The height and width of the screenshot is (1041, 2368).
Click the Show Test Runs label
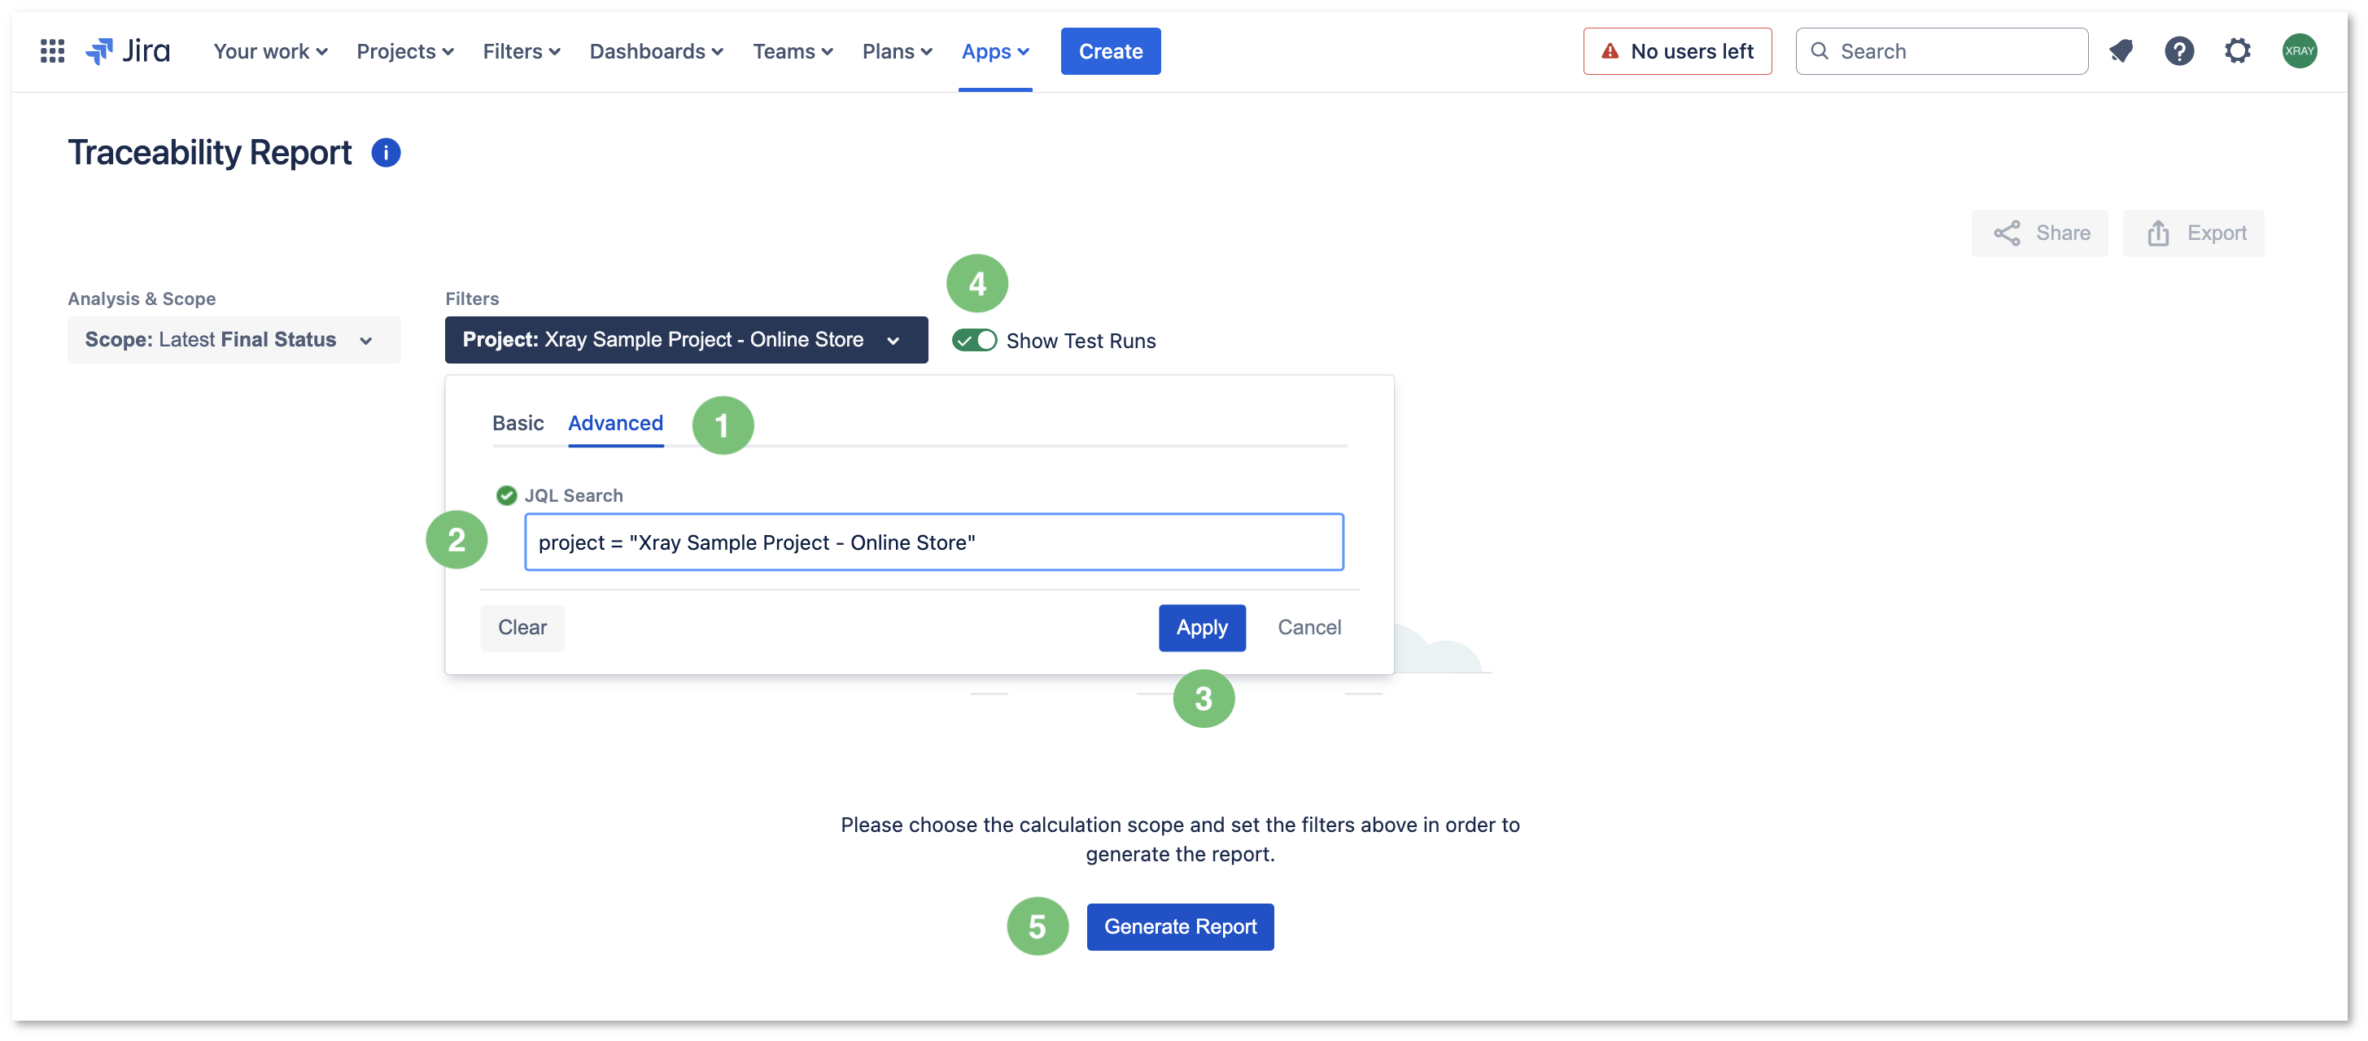click(1080, 341)
